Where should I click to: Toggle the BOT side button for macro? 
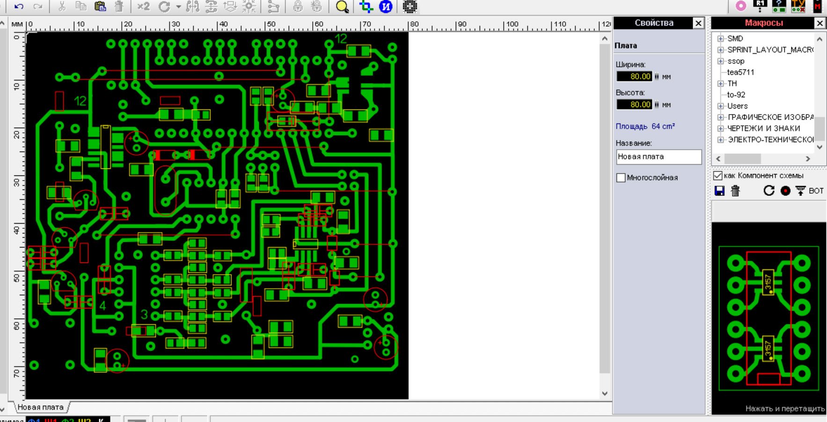pos(810,191)
